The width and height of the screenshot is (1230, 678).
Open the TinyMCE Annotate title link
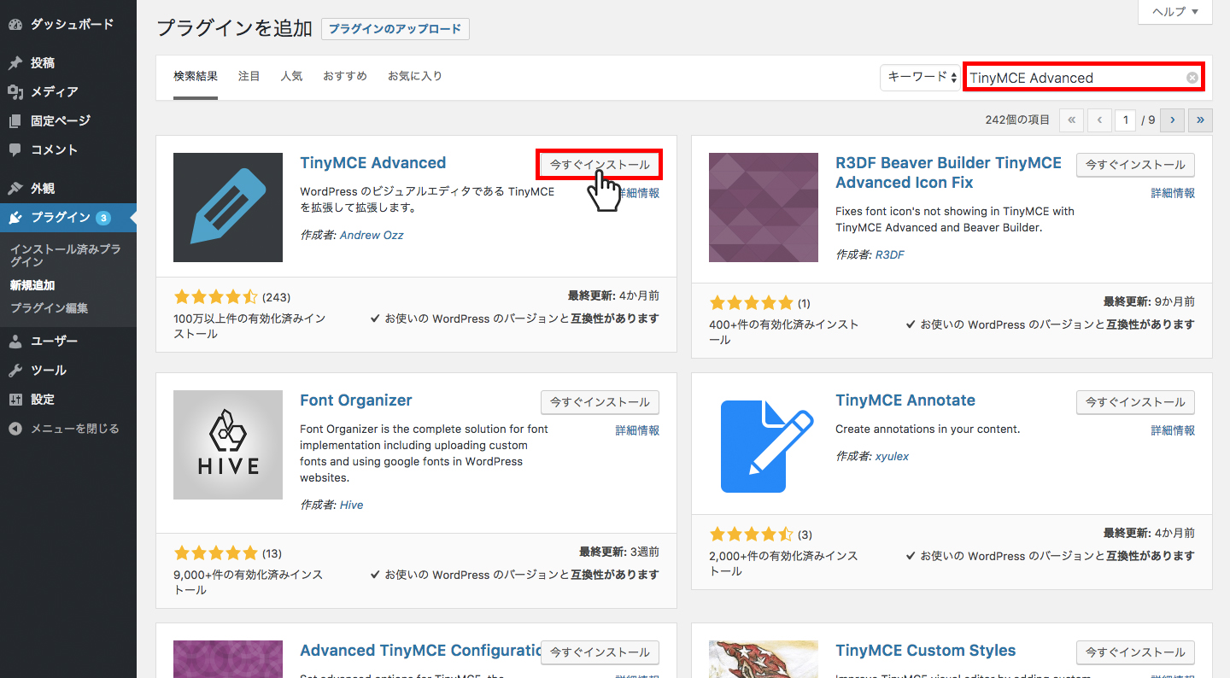click(905, 400)
